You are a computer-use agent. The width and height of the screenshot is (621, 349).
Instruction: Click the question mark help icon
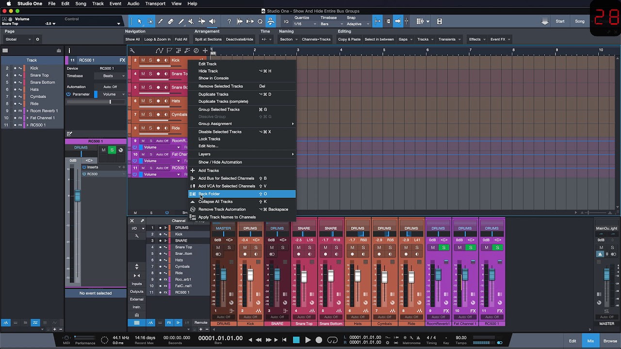(x=229, y=21)
